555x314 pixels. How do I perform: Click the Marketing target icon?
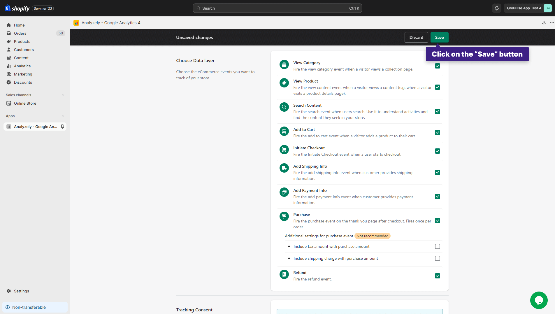pyautogui.click(x=9, y=74)
